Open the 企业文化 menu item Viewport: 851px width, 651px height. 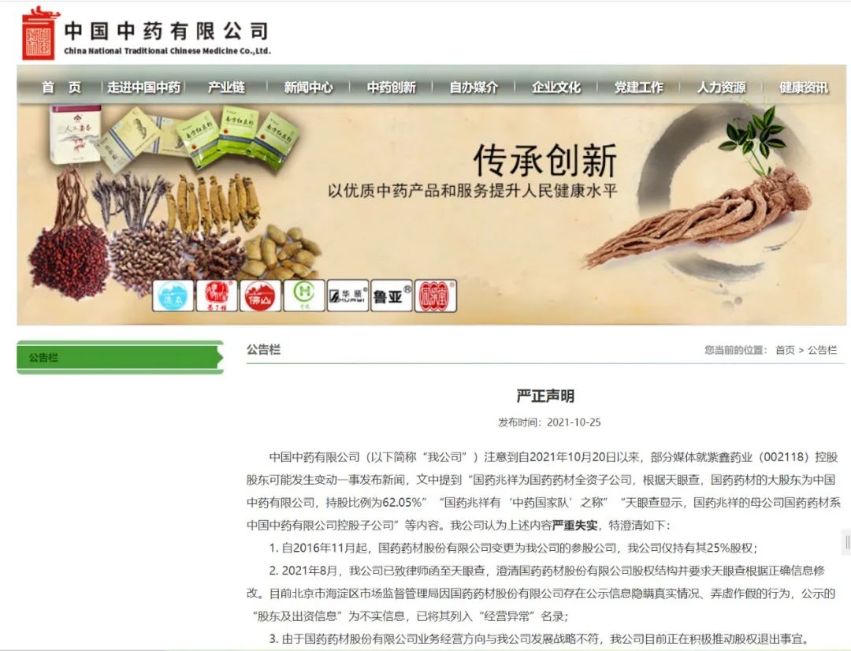(556, 87)
